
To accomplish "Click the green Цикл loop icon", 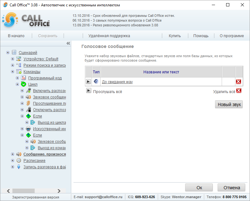I will [x=24, y=84].
